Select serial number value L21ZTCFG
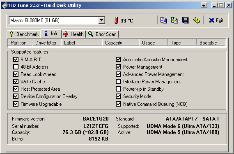Image resolution: width=234 pixels, height=154 pixels. click(x=96, y=126)
